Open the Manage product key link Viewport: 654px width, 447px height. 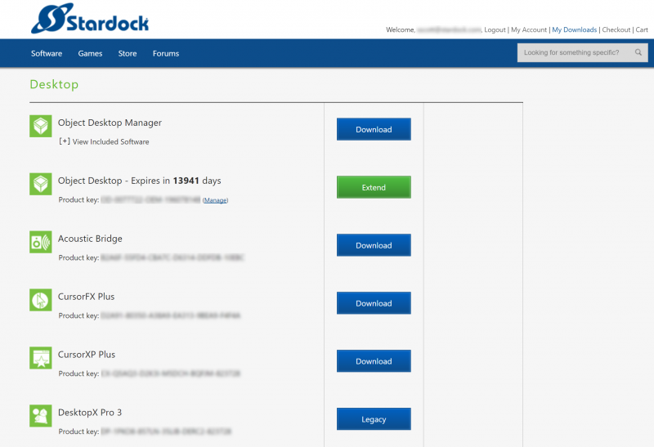tap(215, 200)
